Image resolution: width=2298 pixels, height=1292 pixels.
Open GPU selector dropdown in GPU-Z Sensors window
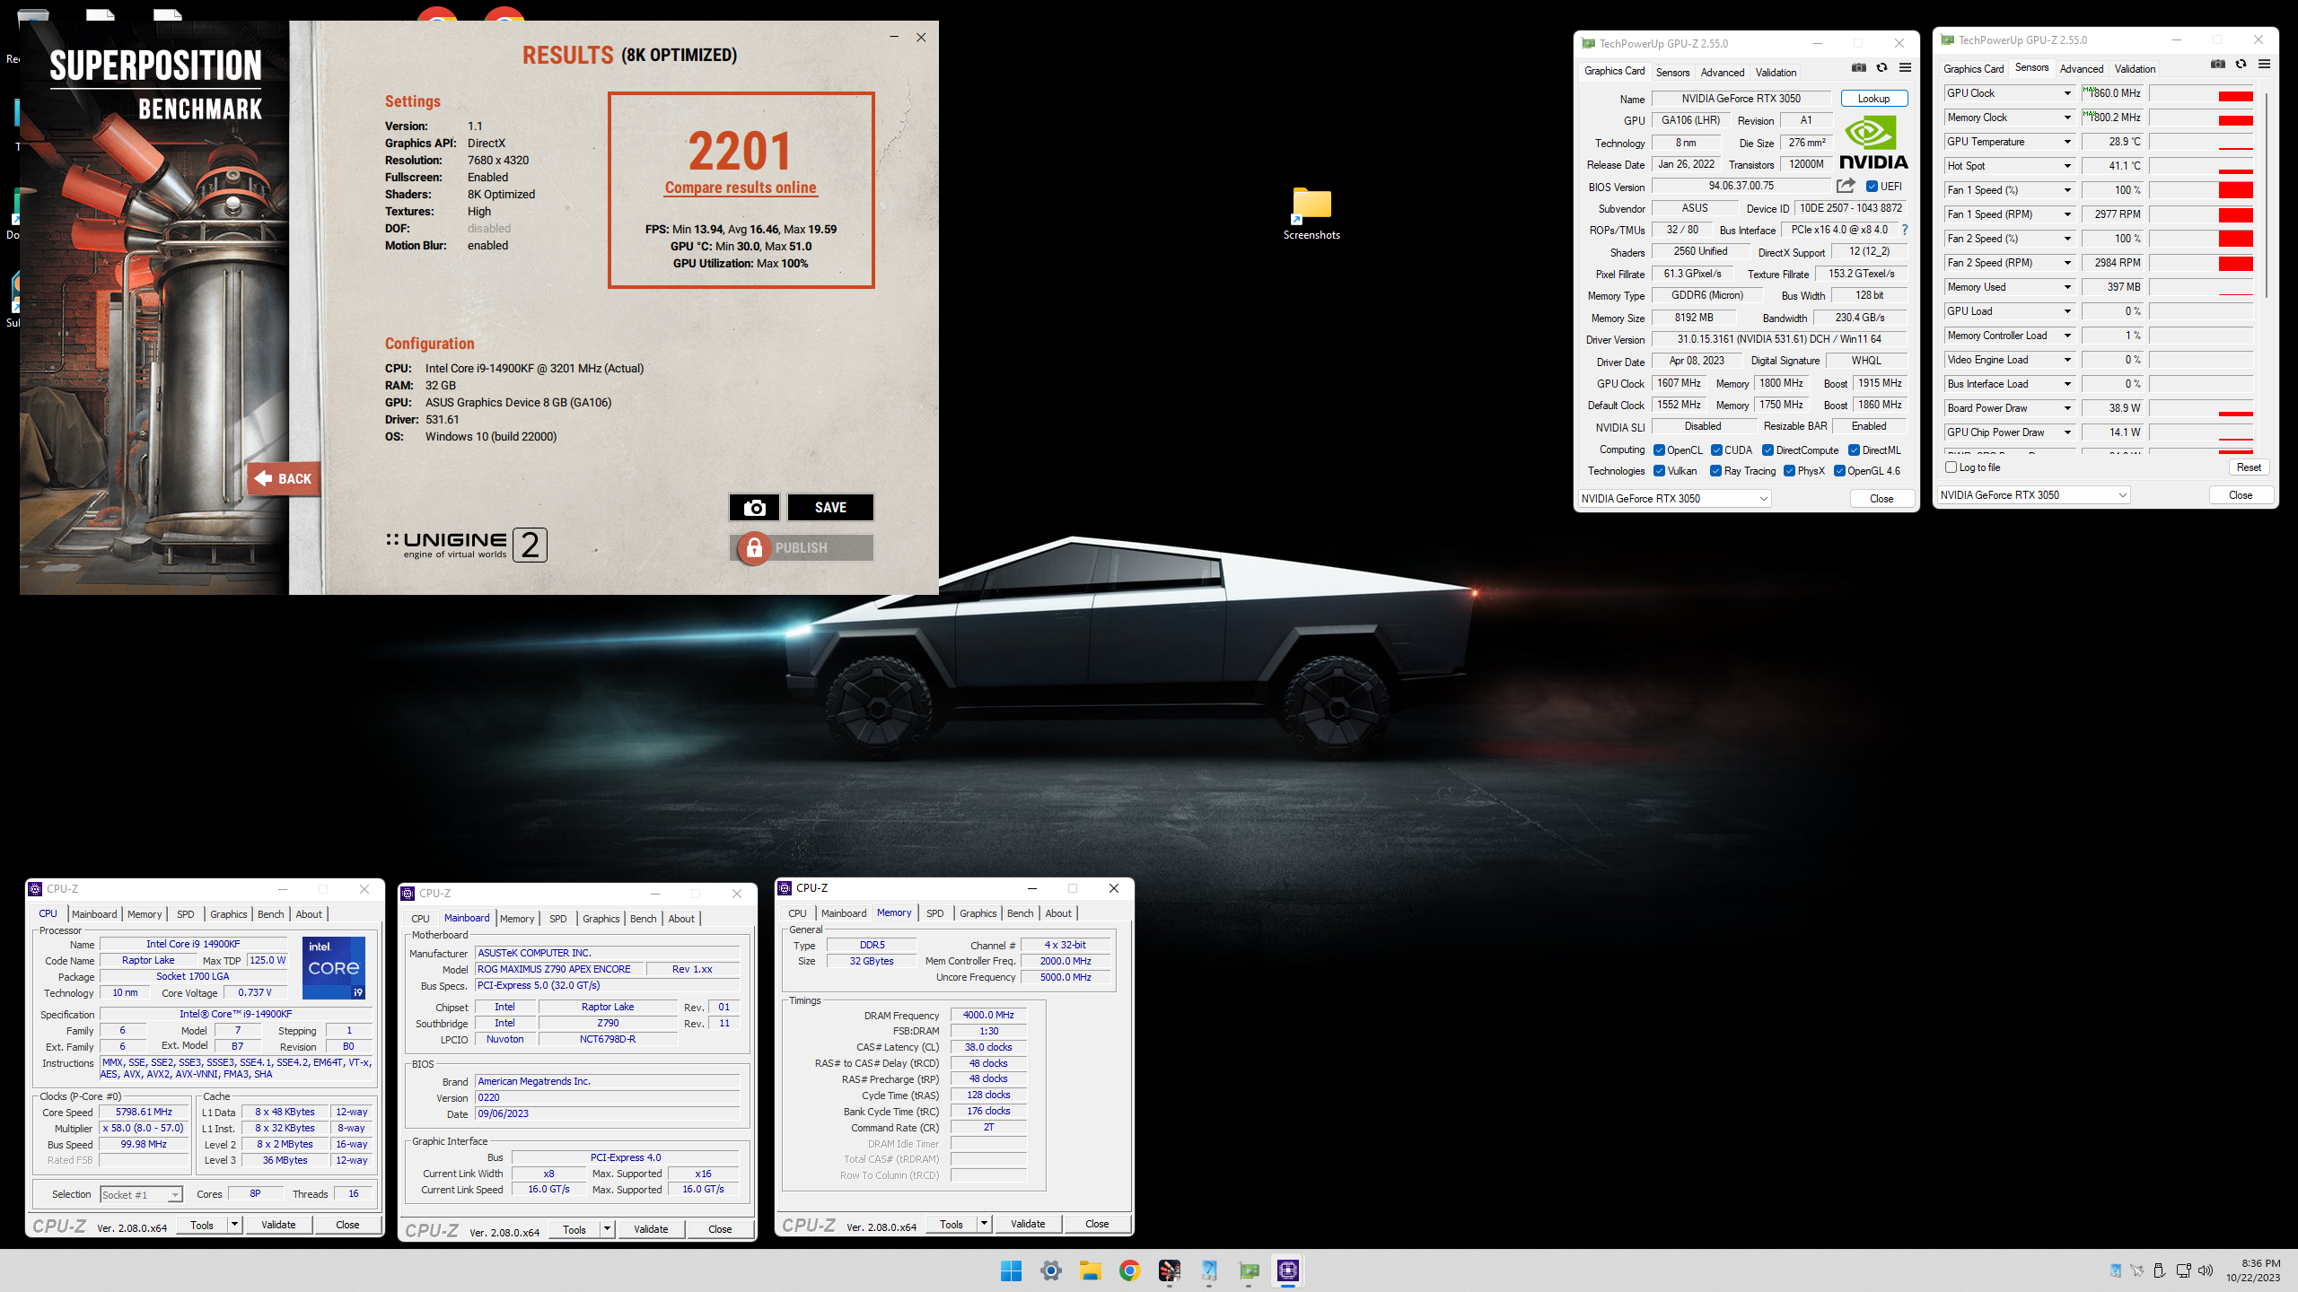coord(2034,495)
